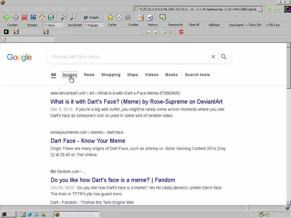Click the Images button with reload icon in toolbar
Viewport: 291px width, 218px height.
tap(91, 17)
